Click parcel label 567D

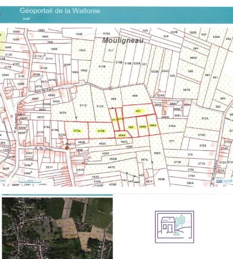point(186,90)
